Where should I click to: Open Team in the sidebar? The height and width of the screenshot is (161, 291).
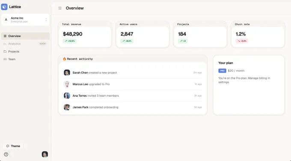tap(25, 59)
